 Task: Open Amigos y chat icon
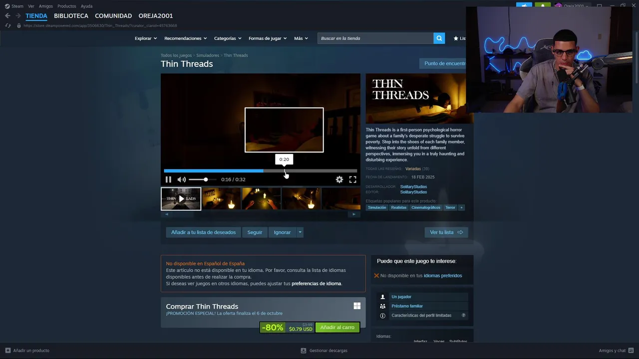pyautogui.click(x=631, y=351)
